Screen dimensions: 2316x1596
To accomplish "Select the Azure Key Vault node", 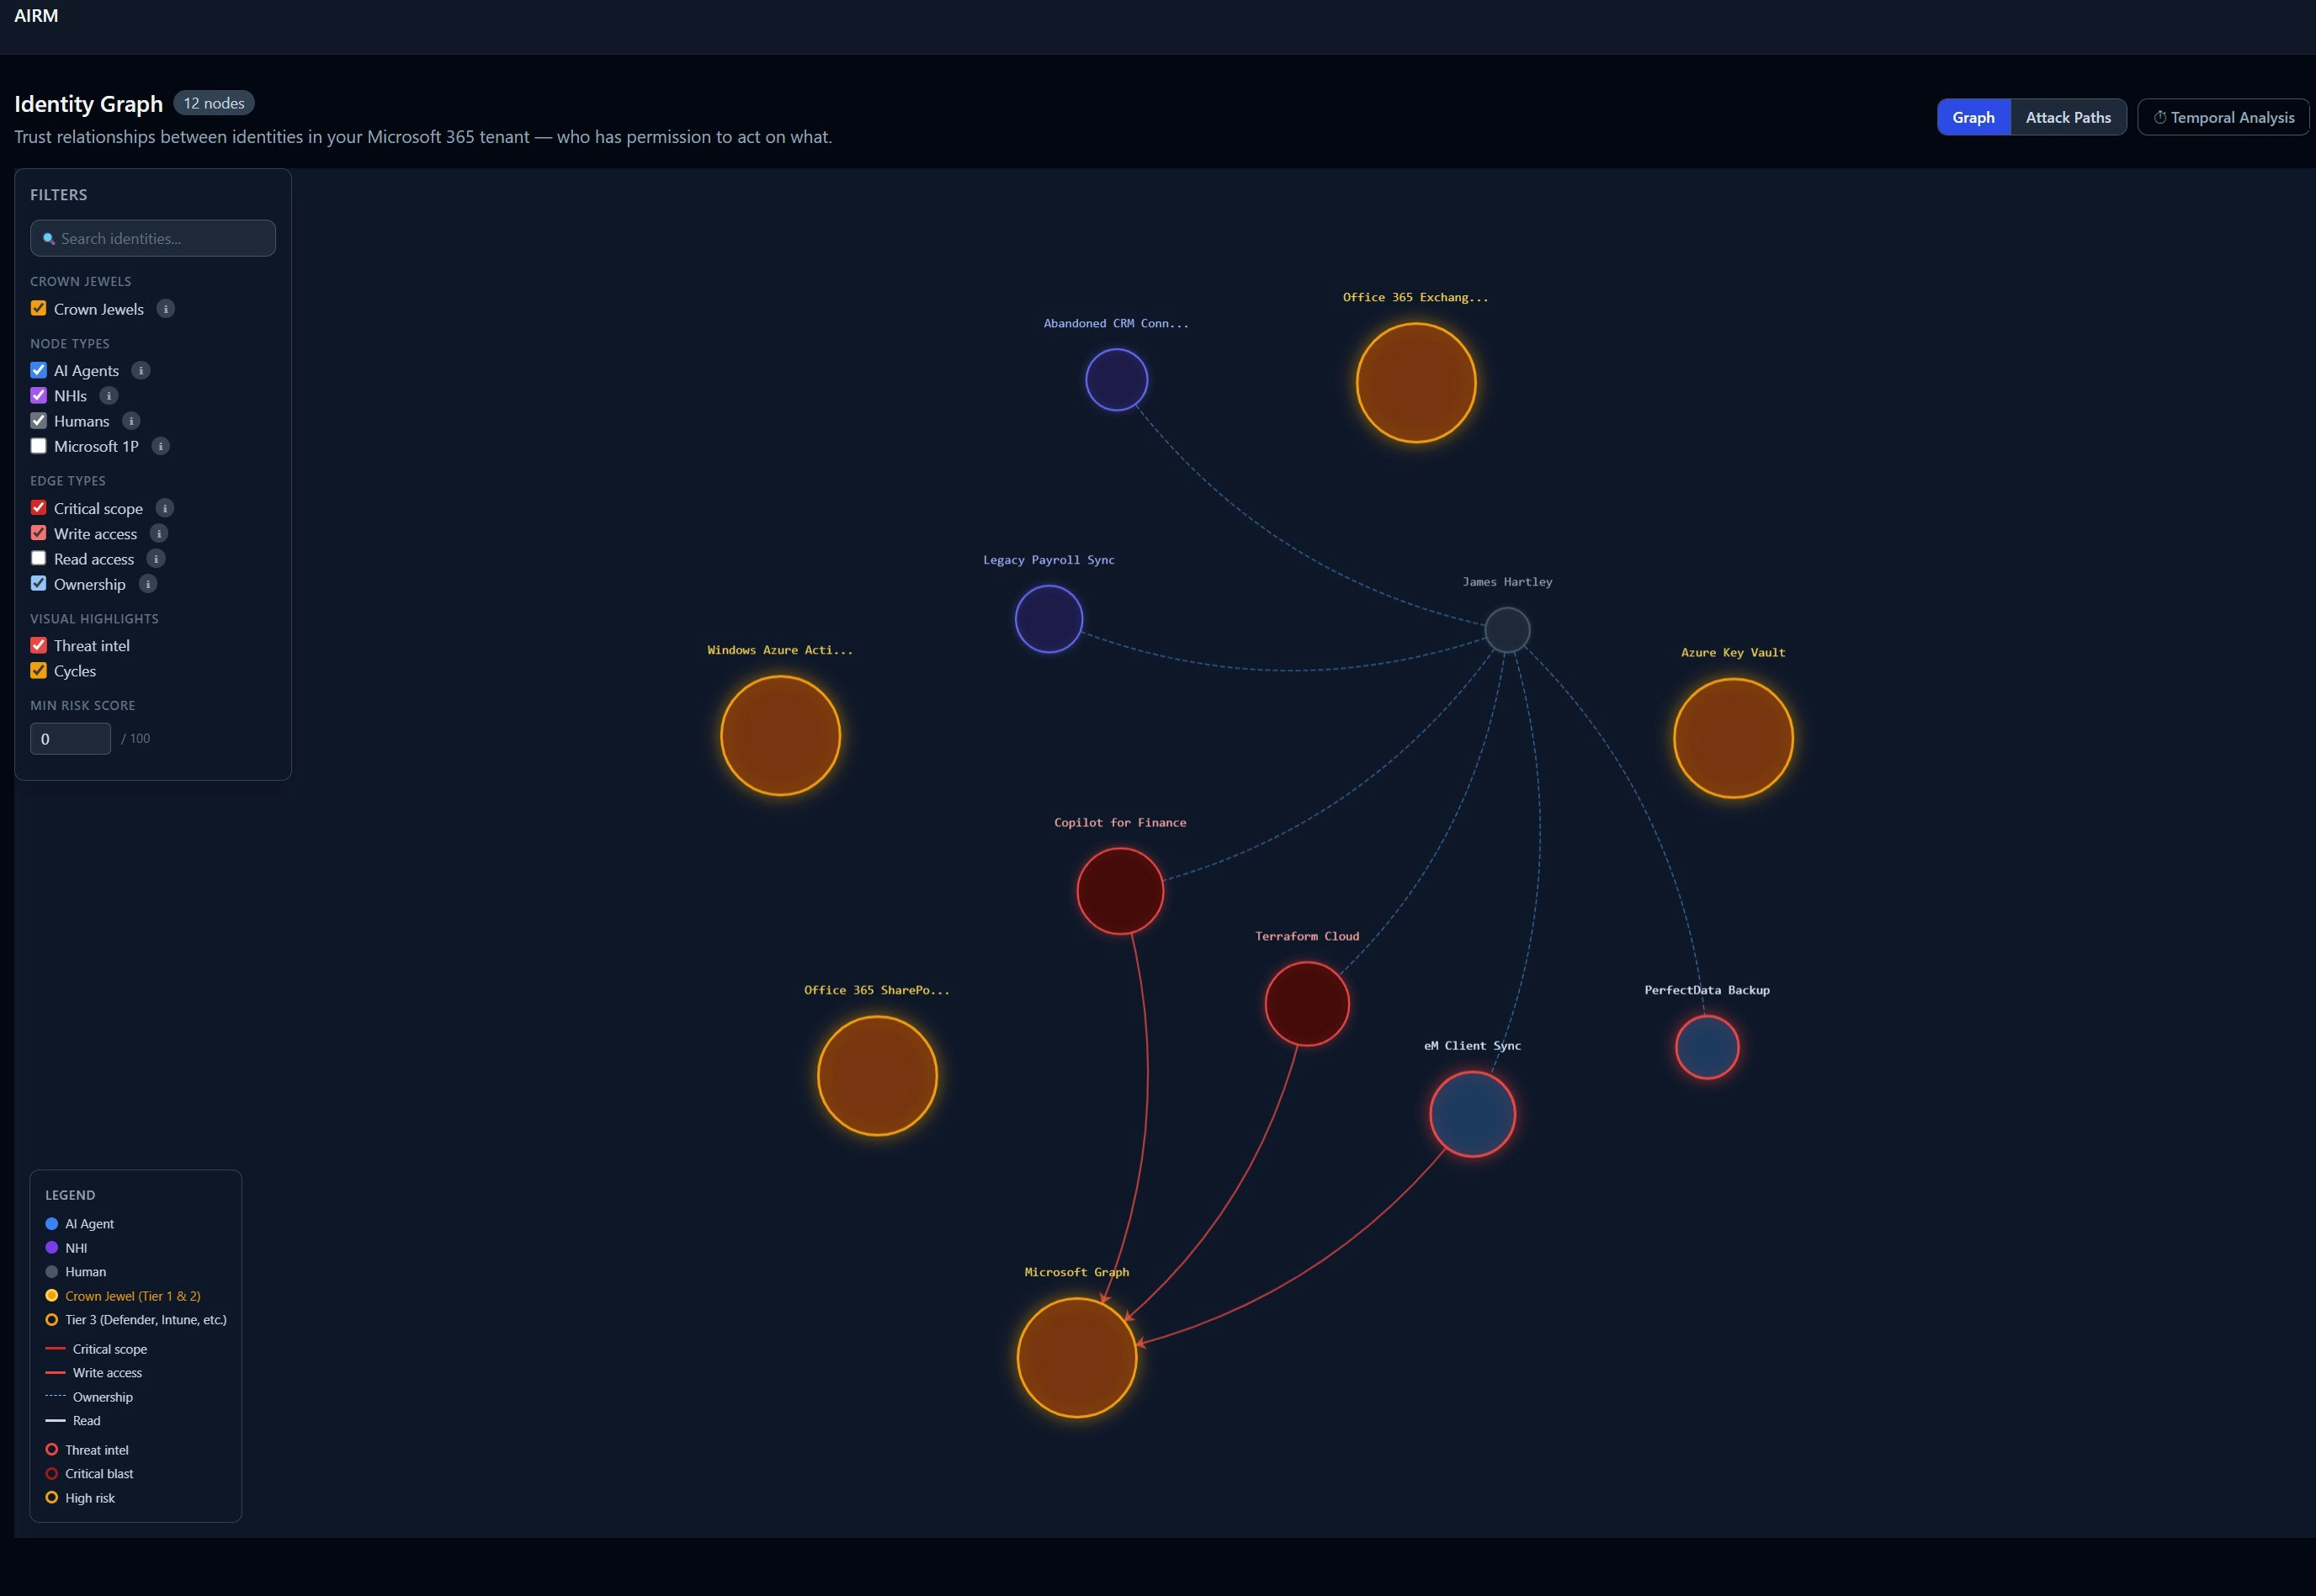I will click(x=1733, y=738).
